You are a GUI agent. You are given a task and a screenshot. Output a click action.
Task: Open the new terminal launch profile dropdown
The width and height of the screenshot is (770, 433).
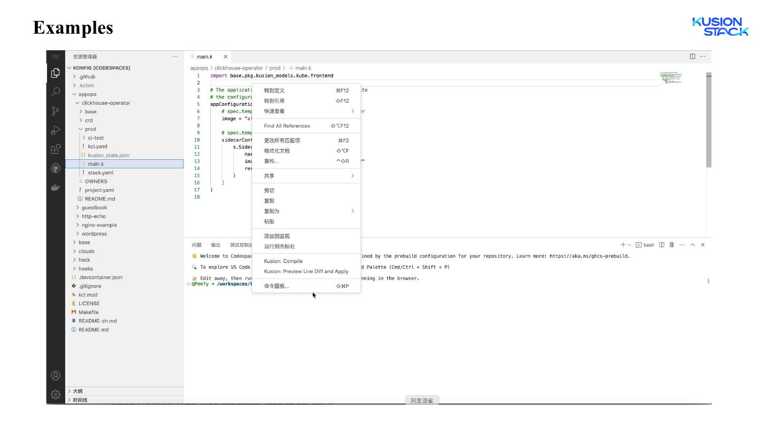629,245
